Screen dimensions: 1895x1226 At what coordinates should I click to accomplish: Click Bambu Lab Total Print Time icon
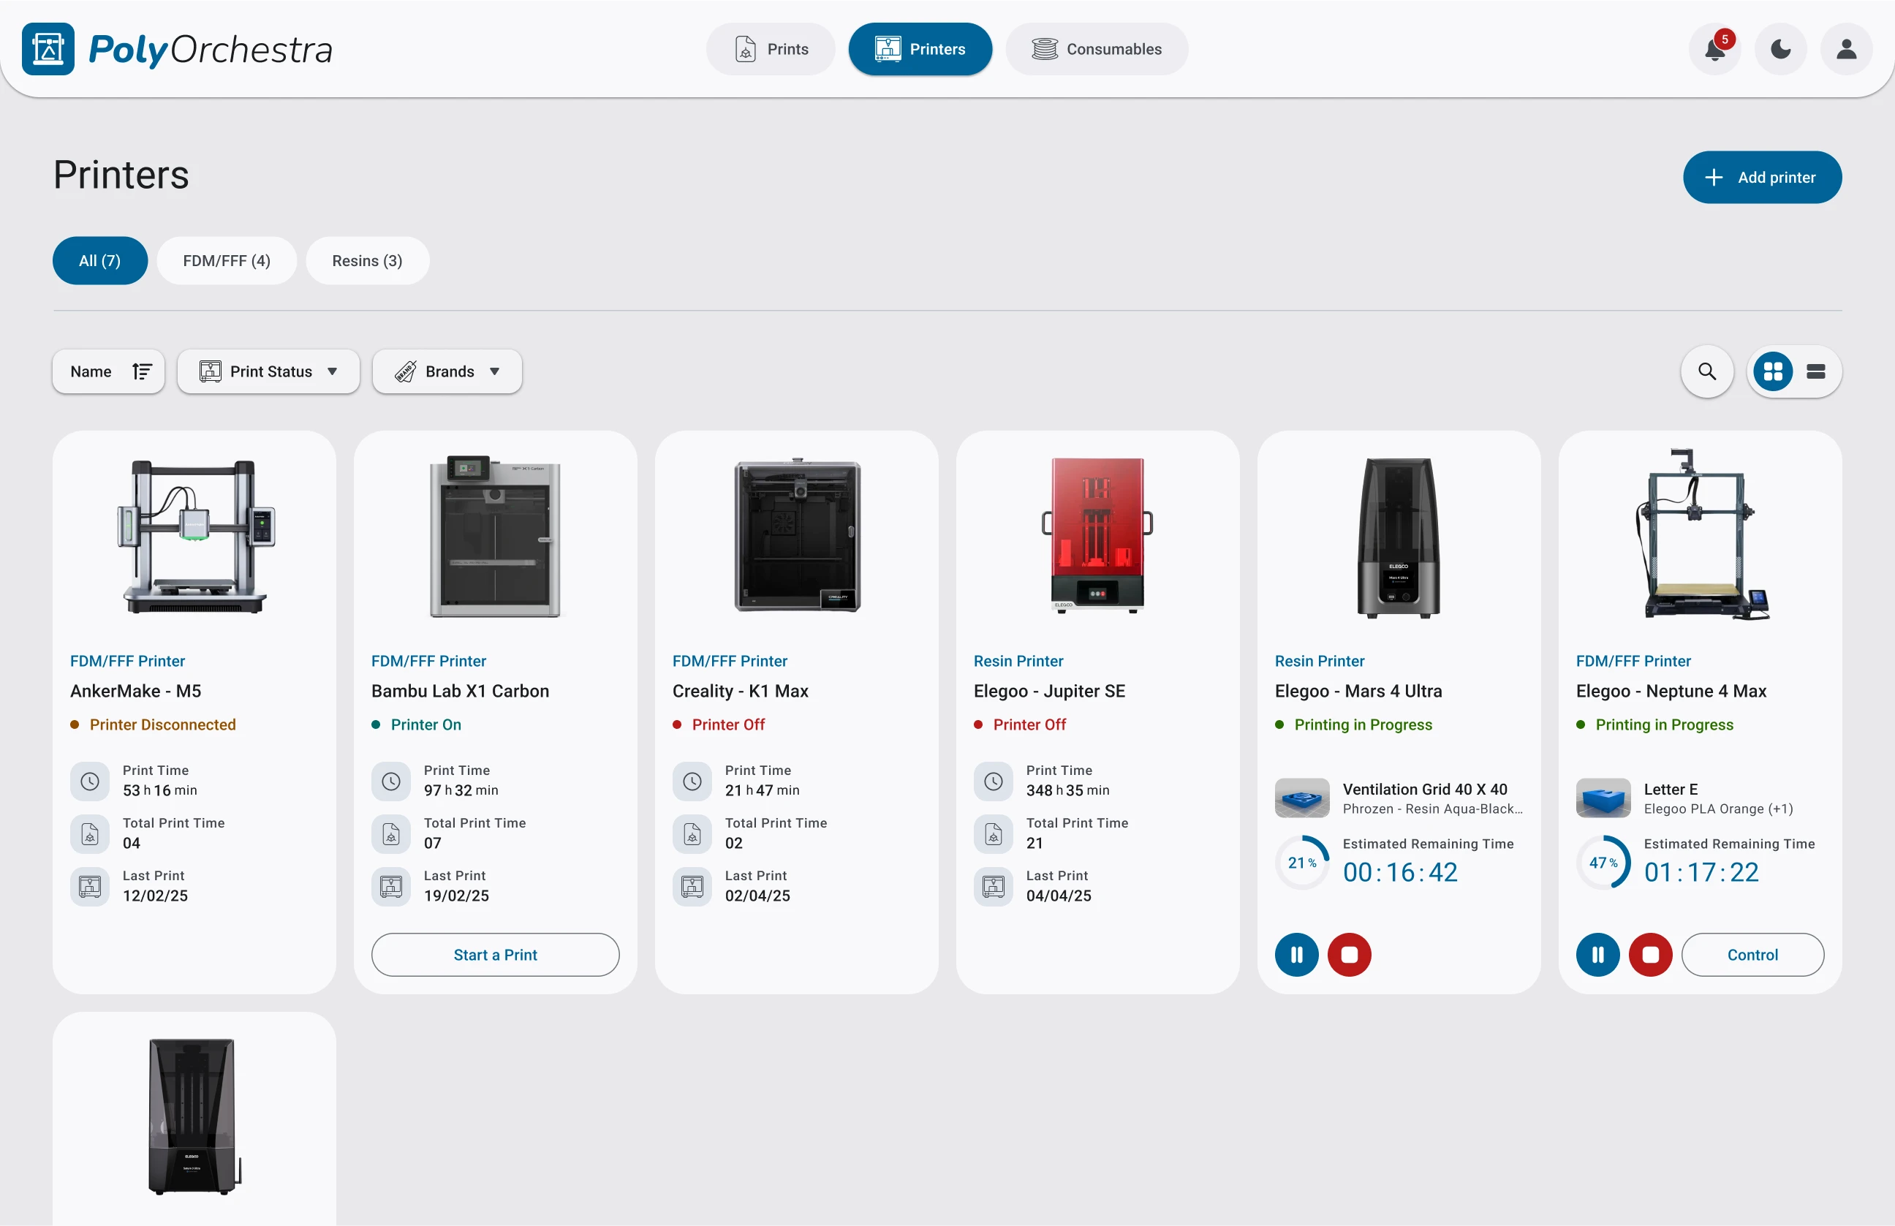(391, 834)
